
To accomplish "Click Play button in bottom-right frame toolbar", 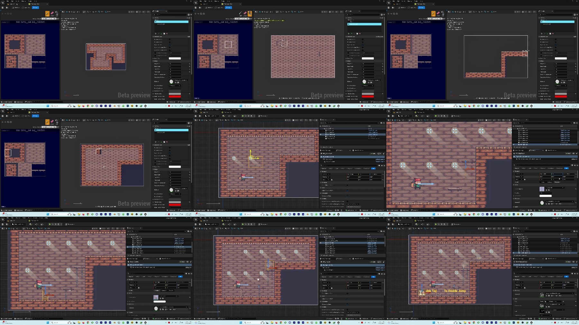I will coord(436,224).
